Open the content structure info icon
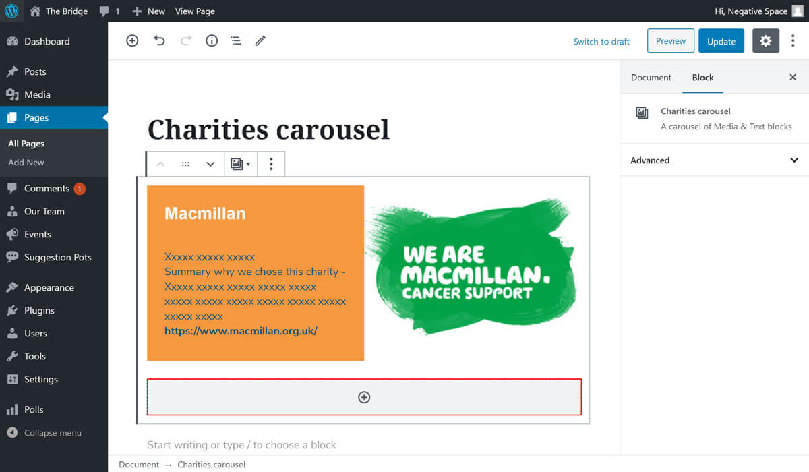 (x=212, y=41)
